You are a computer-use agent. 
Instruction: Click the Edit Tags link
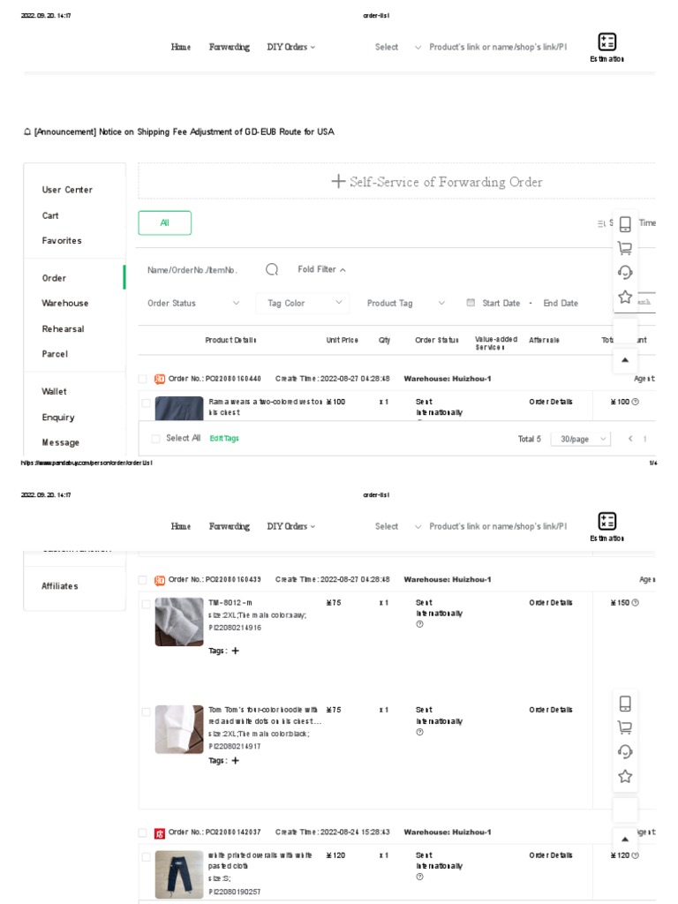click(x=224, y=439)
